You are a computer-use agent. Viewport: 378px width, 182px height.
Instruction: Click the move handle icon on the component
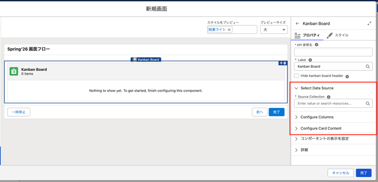(281, 63)
